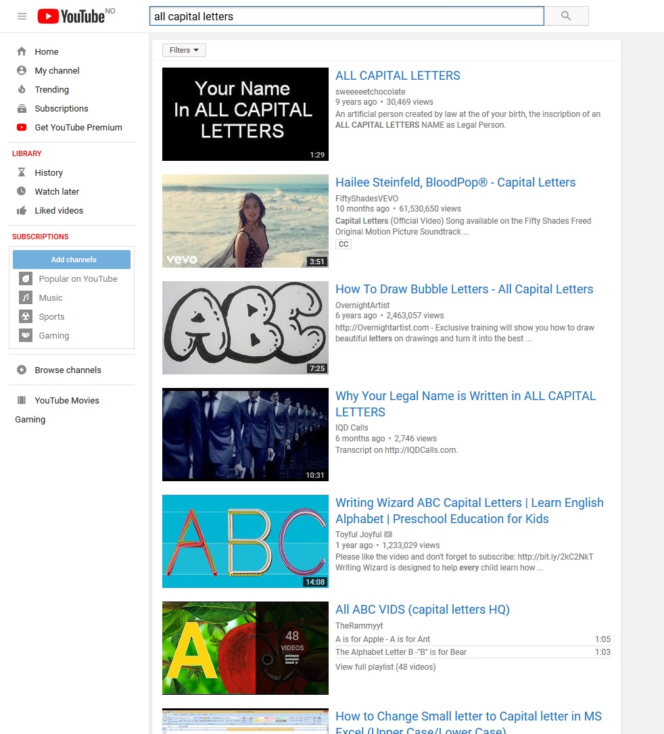Open the apple letter A playlist thumbnail

245,648
